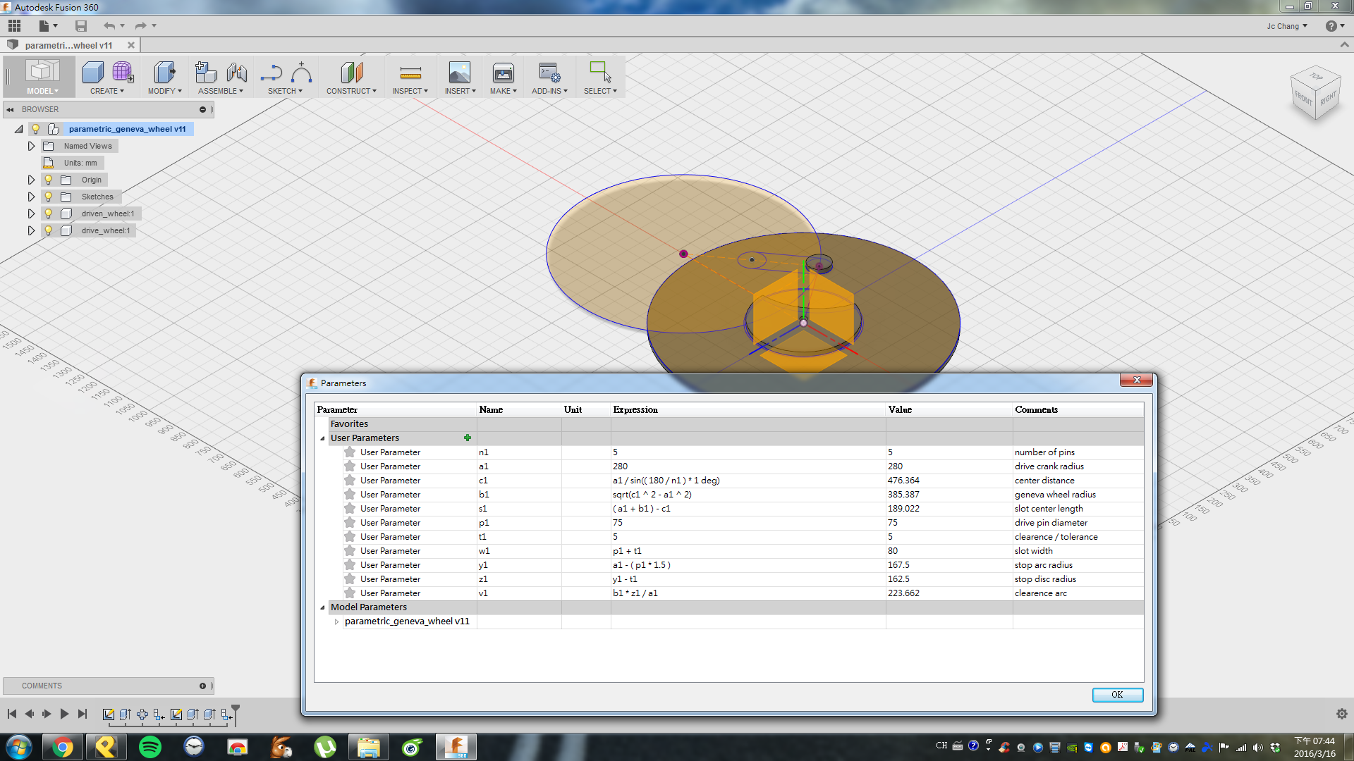
Task: Collapse parametric_geneva_wheel v11 root node in browser
Action: coord(18,129)
